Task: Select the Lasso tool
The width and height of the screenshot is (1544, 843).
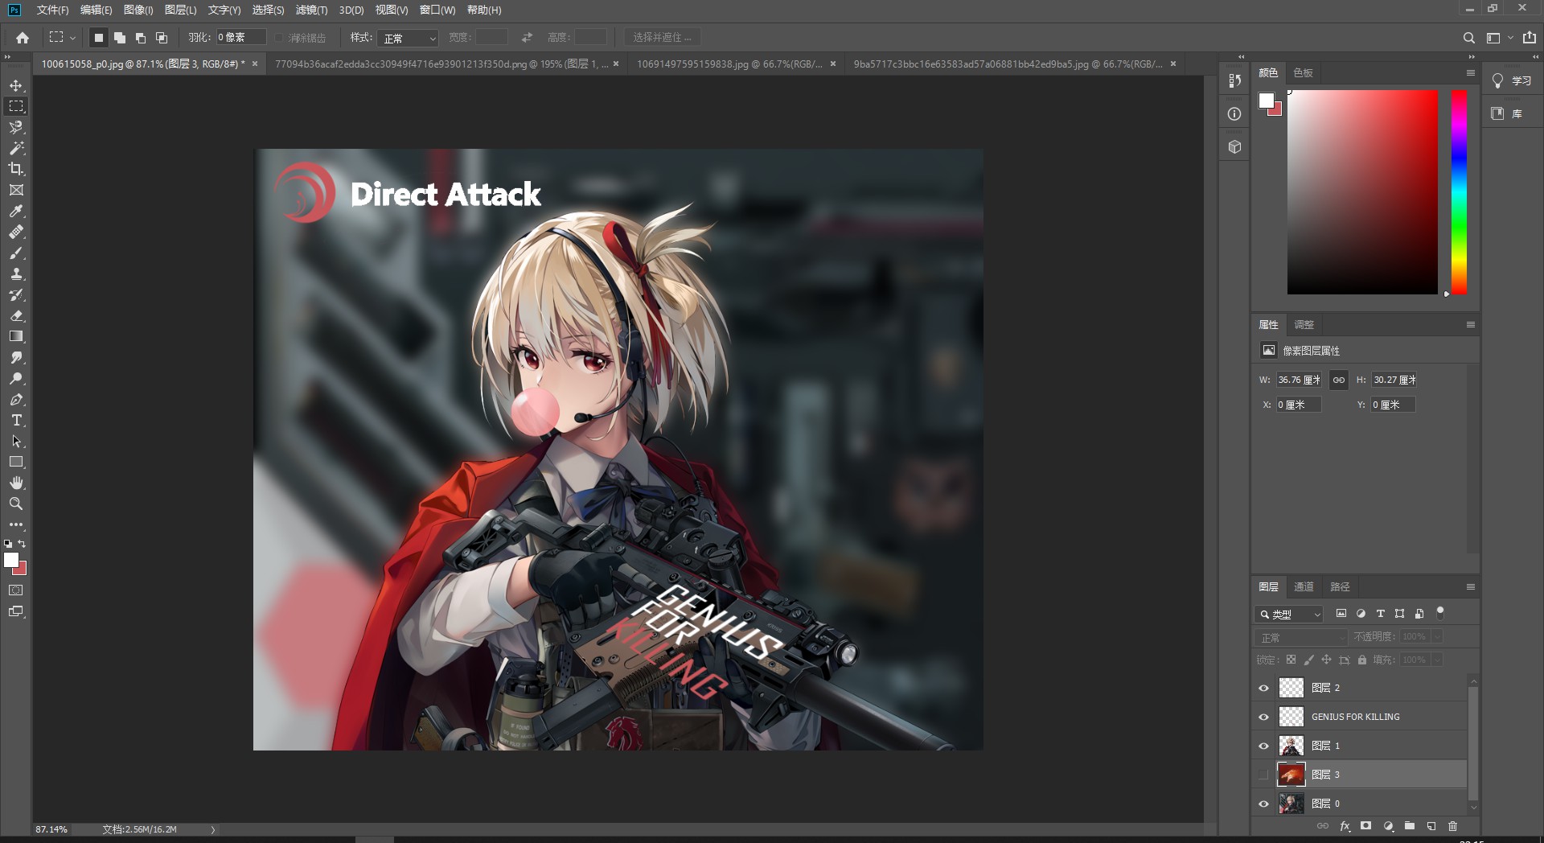Action: coord(16,127)
